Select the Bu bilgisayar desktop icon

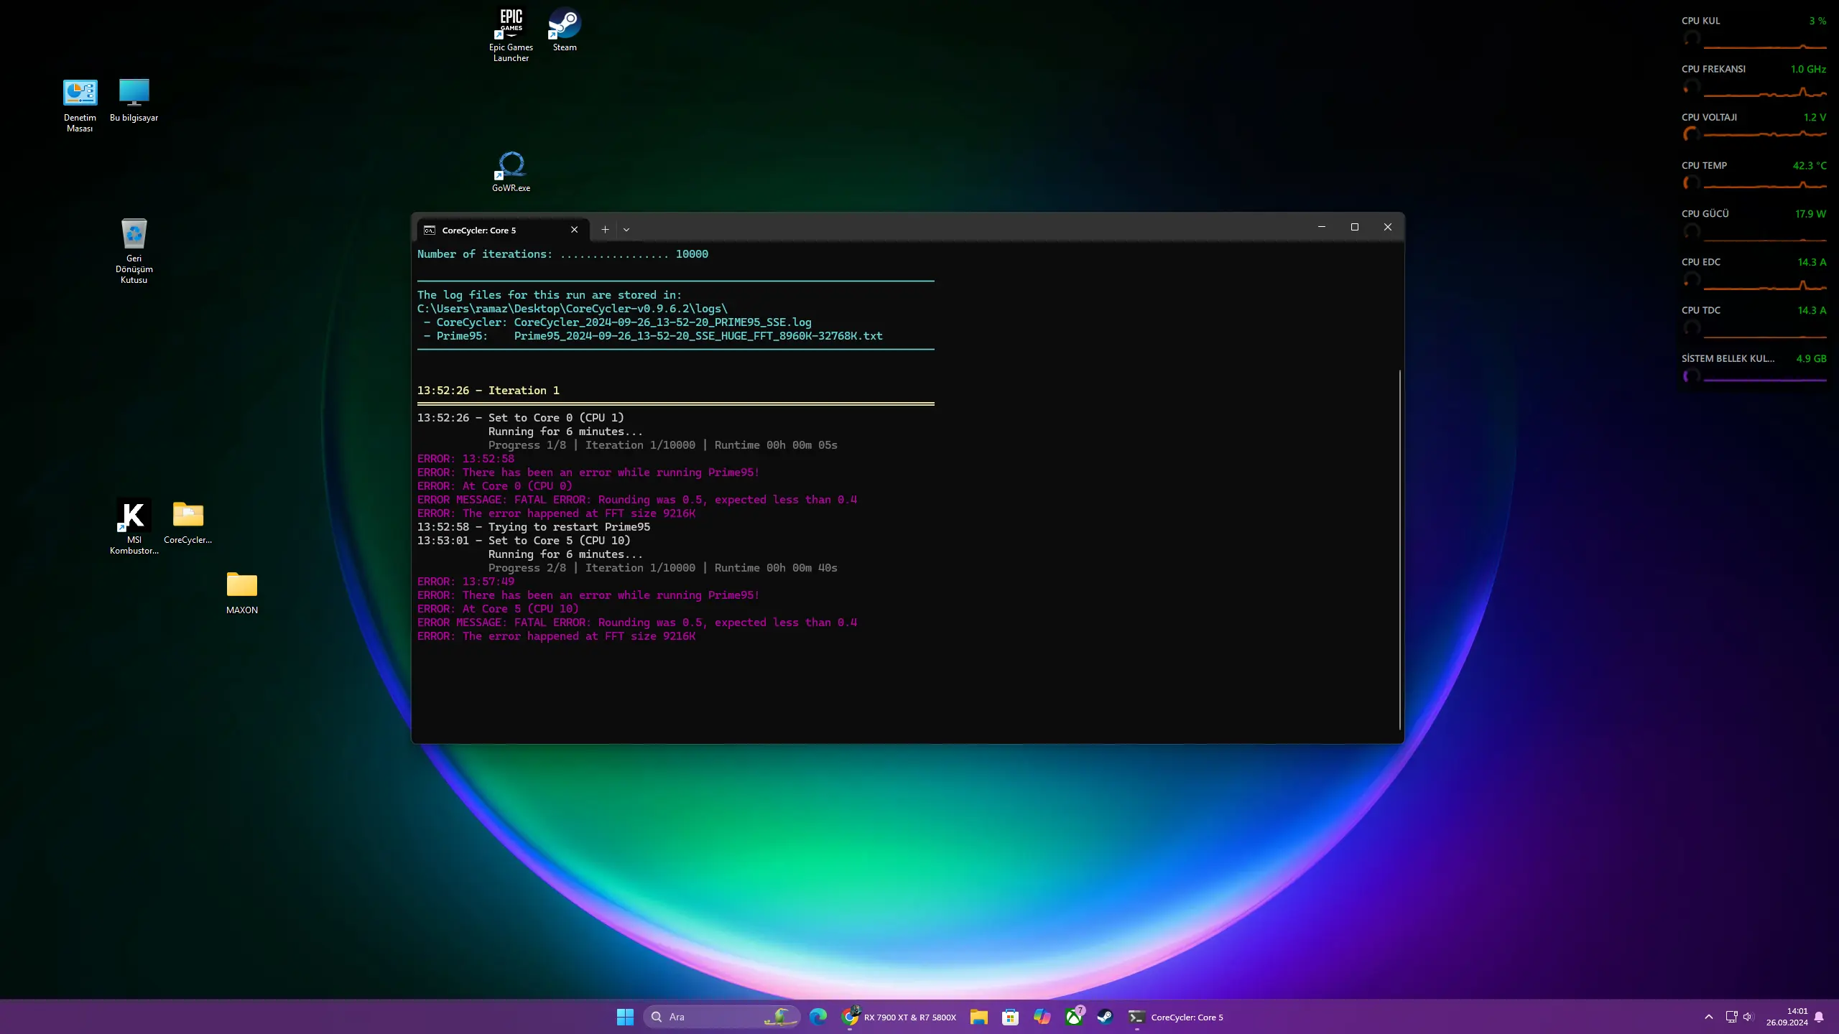click(134, 101)
